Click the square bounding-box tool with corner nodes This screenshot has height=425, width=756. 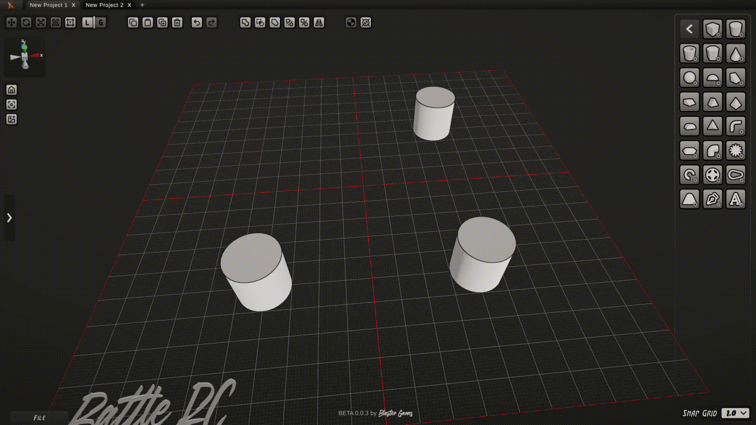pos(70,22)
